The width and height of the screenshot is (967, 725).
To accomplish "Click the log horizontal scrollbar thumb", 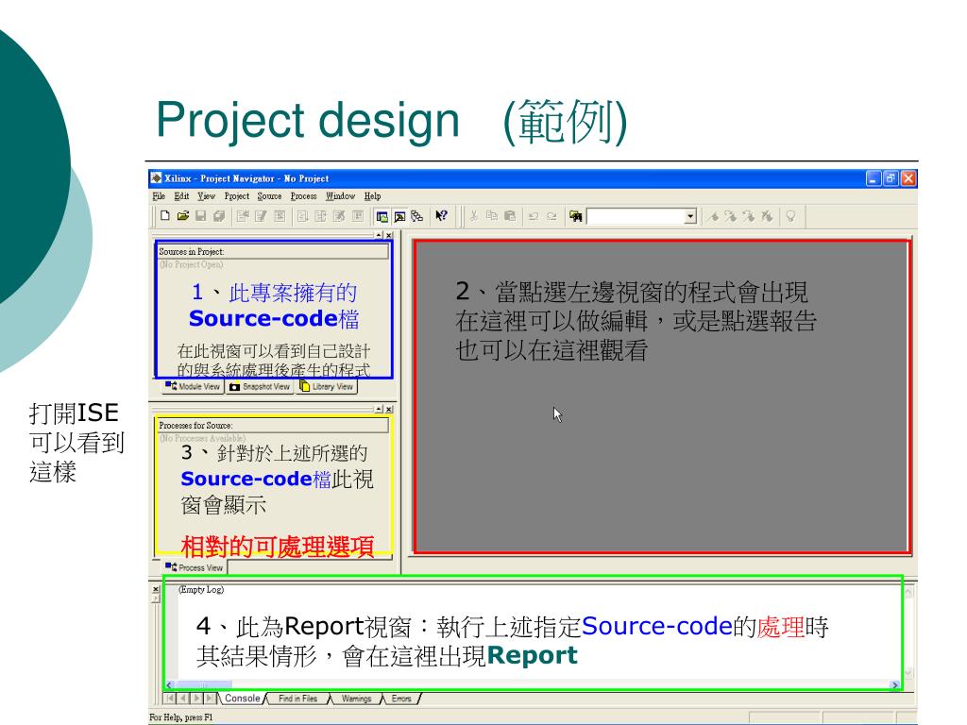I will tap(204, 685).
